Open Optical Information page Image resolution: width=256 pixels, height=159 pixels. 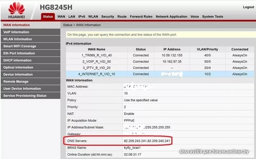point(30,67)
